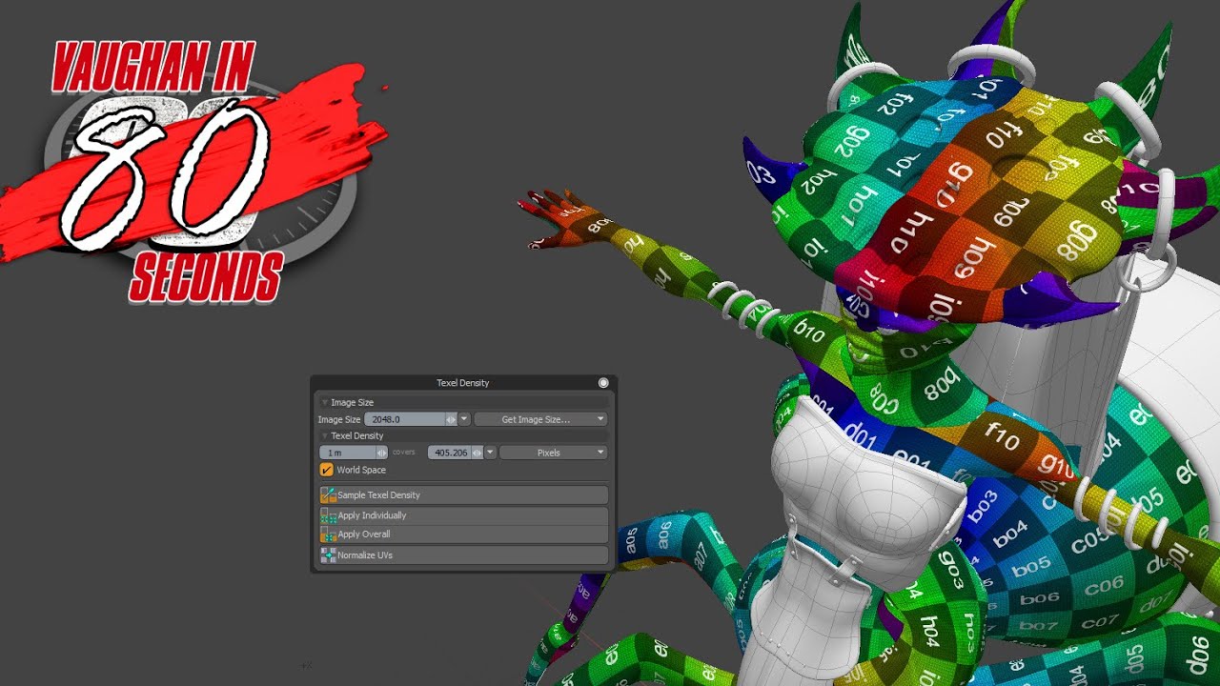Viewport: 1220px width, 686px height.
Task: Collapse the Image Size section triangle
Action: (324, 403)
